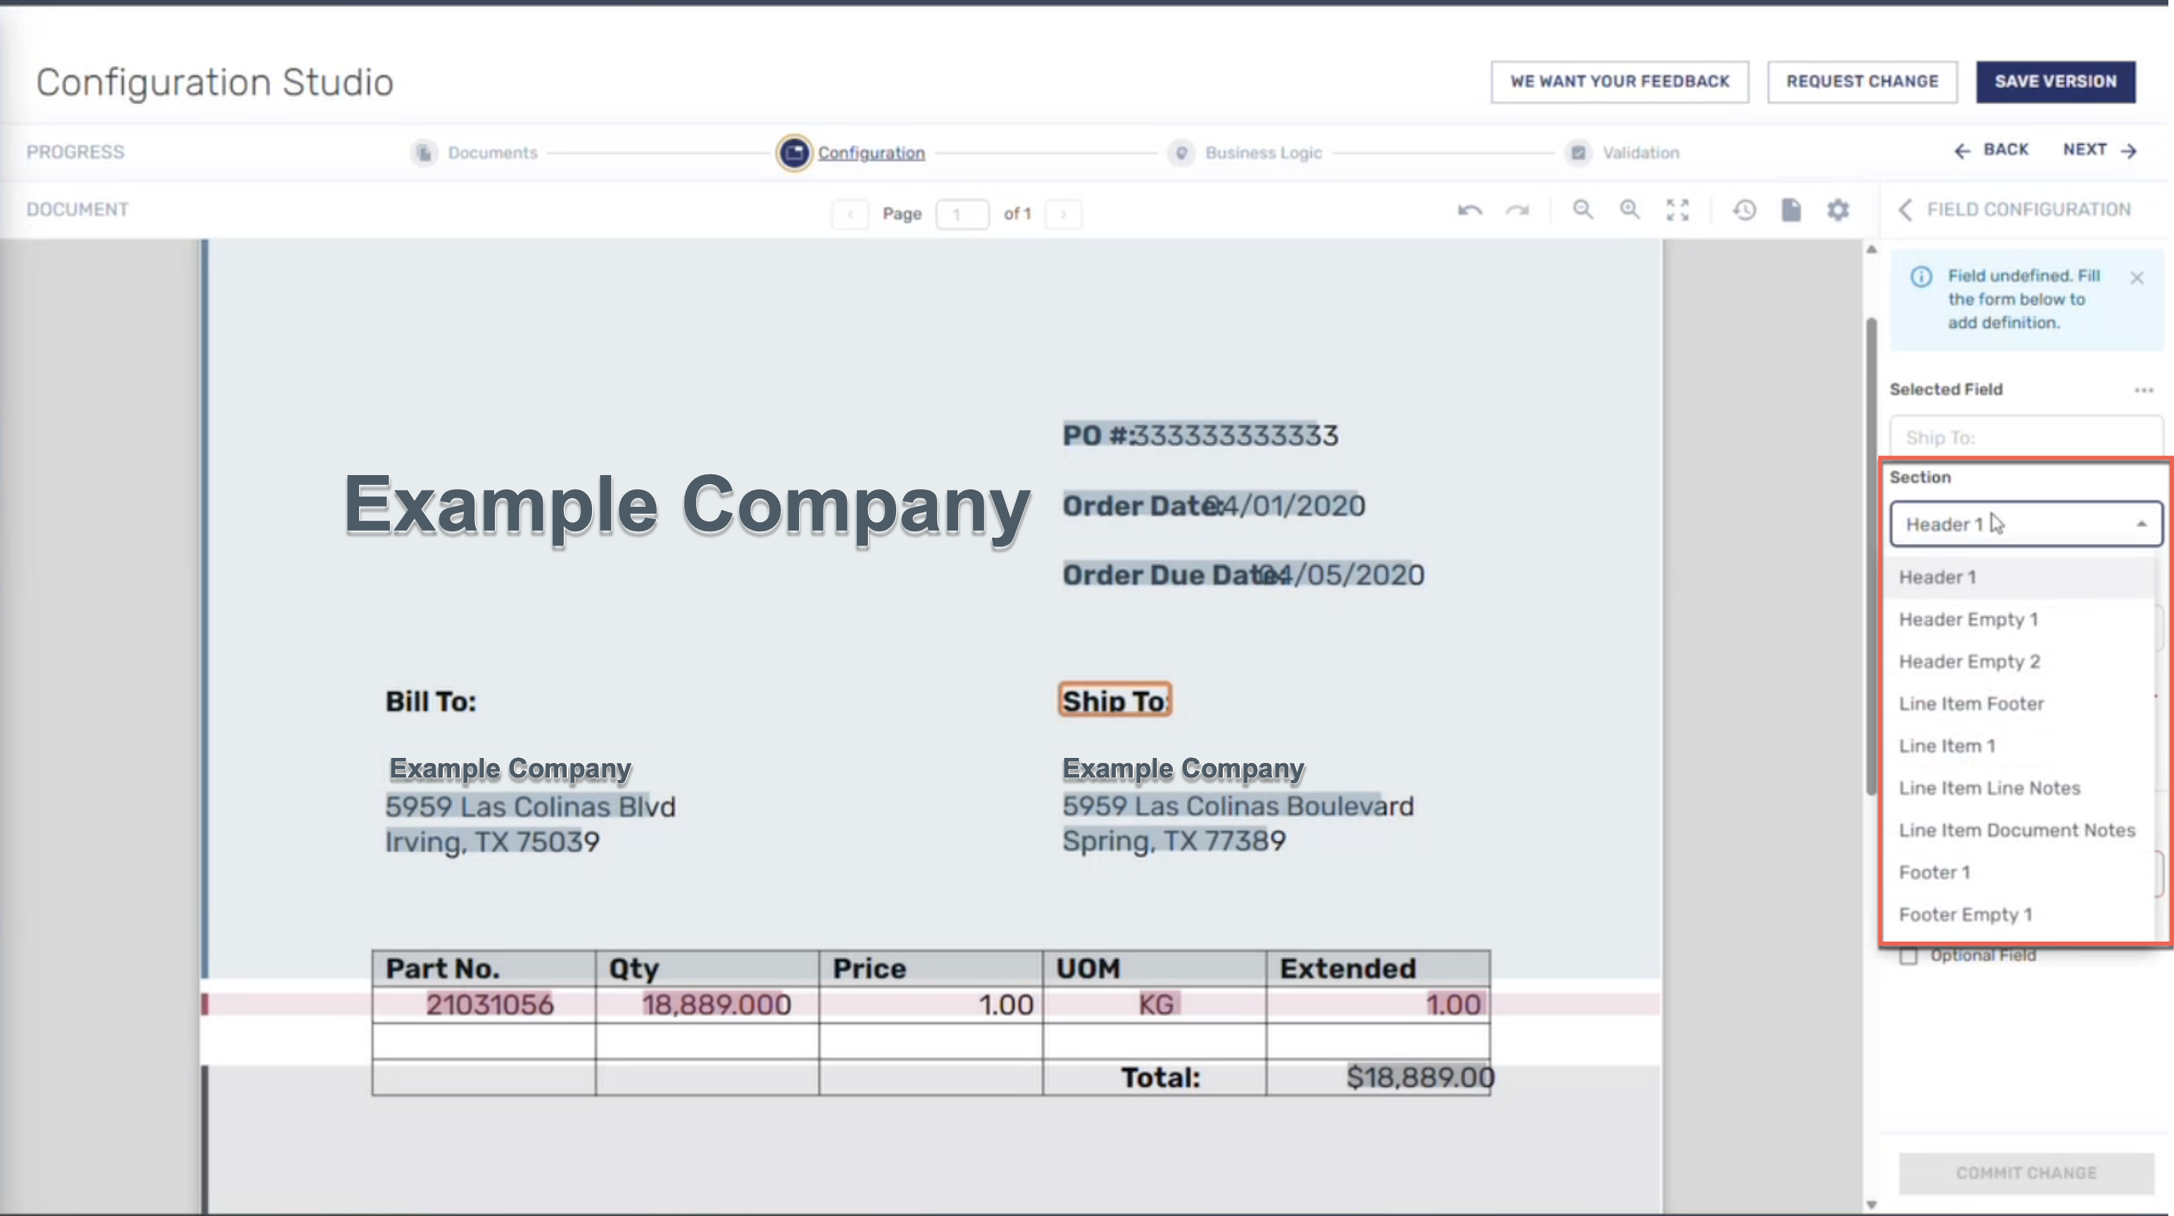Open document settings gear icon
The width and height of the screenshot is (2174, 1216).
click(x=1838, y=210)
